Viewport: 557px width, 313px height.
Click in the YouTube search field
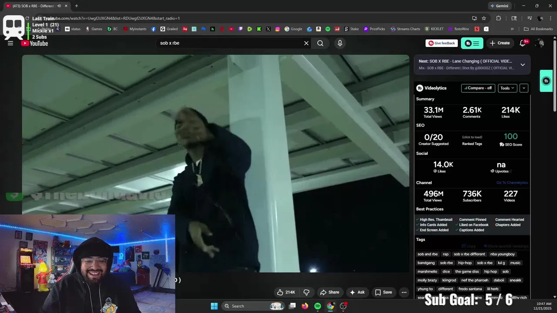click(x=229, y=43)
